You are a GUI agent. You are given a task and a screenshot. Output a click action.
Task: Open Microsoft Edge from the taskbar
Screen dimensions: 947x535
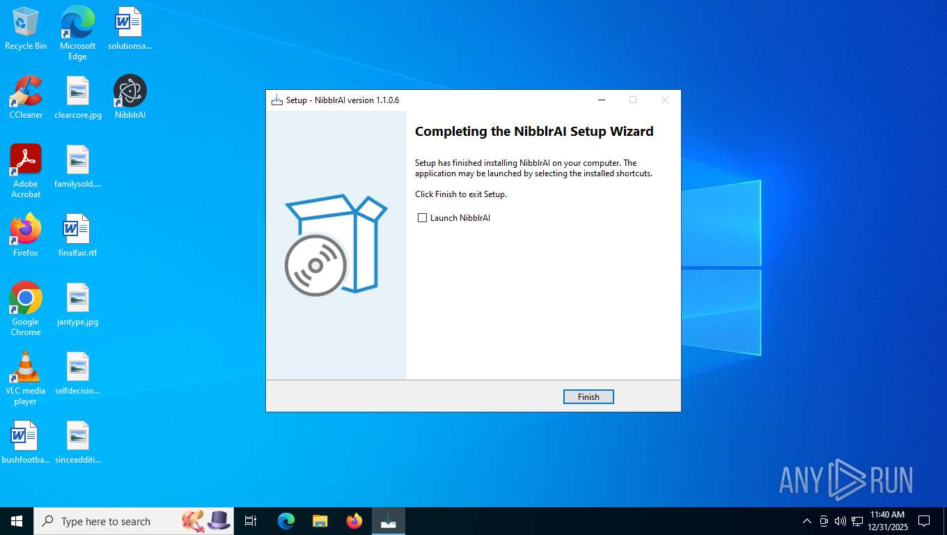click(x=286, y=521)
